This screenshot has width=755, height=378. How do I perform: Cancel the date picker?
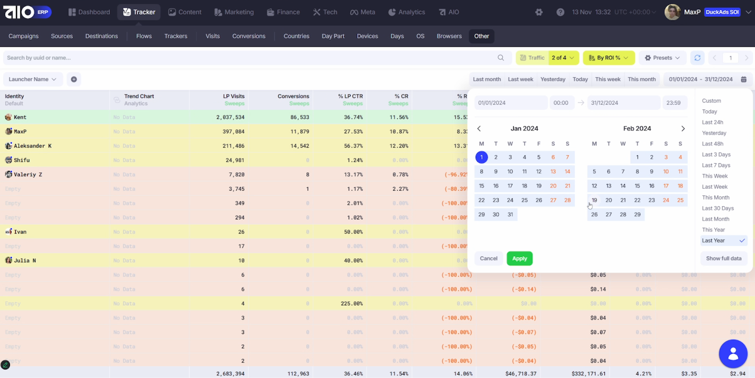[x=488, y=259]
